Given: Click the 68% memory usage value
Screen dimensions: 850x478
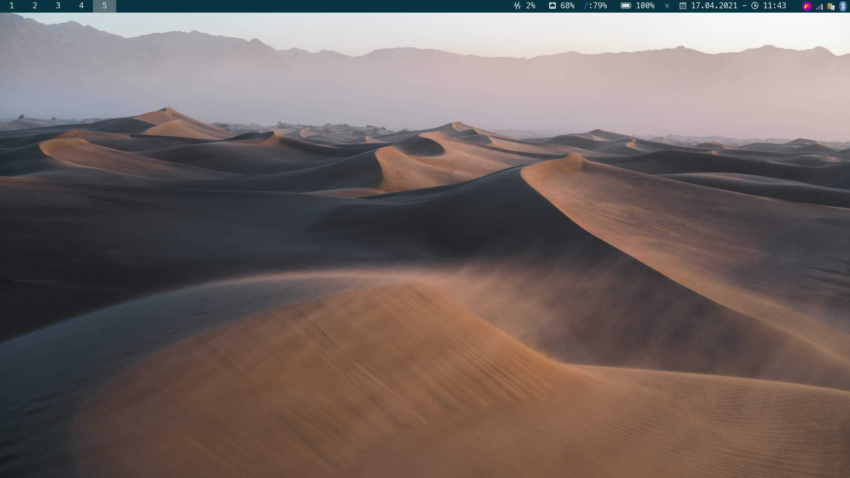Looking at the screenshot, I should 567,6.
